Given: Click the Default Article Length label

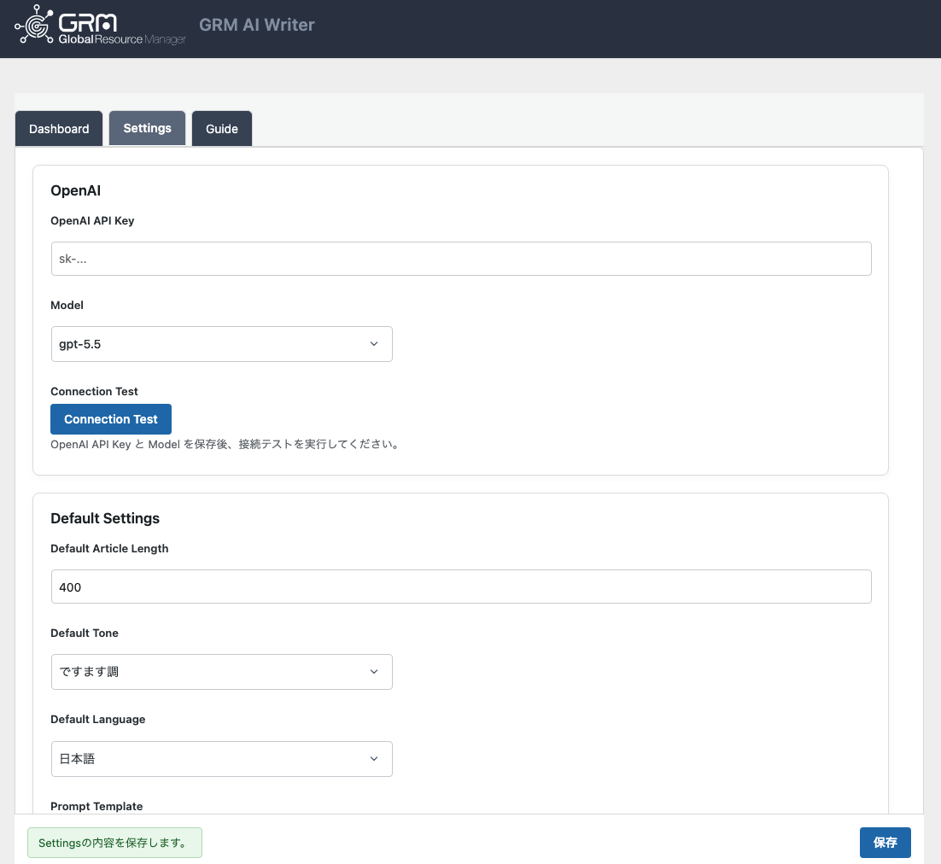Looking at the screenshot, I should (x=109, y=548).
